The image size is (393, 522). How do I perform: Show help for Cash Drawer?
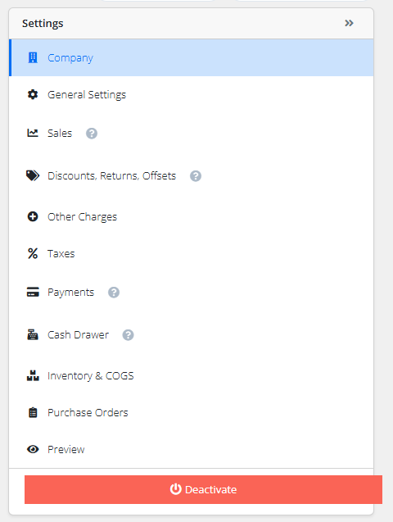click(128, 335)
